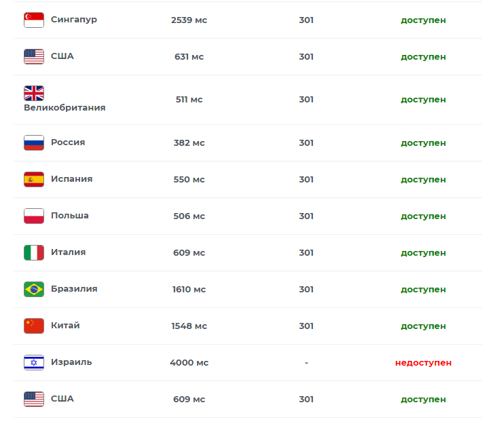
Task: Click the 4000 мс timeout value
Action: pos(189,363)
